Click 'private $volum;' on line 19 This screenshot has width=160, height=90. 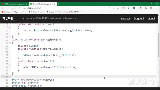pyautogui.click(x=28, y=46)
